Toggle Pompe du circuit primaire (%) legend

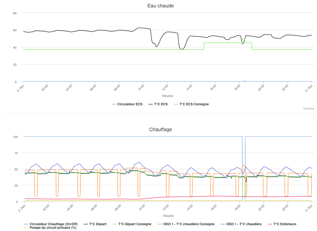tap(50, 227)
